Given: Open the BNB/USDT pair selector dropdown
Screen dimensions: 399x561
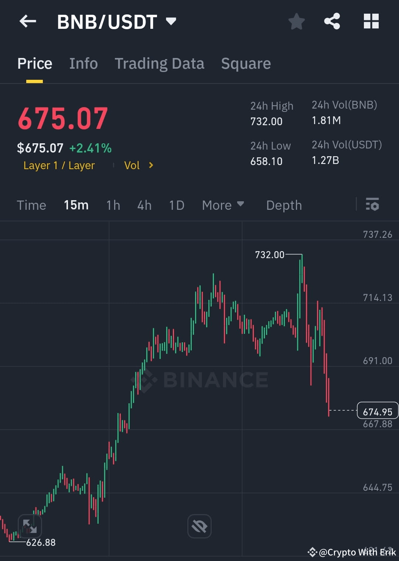Looking at the screenshot, I should pos(171,21).
